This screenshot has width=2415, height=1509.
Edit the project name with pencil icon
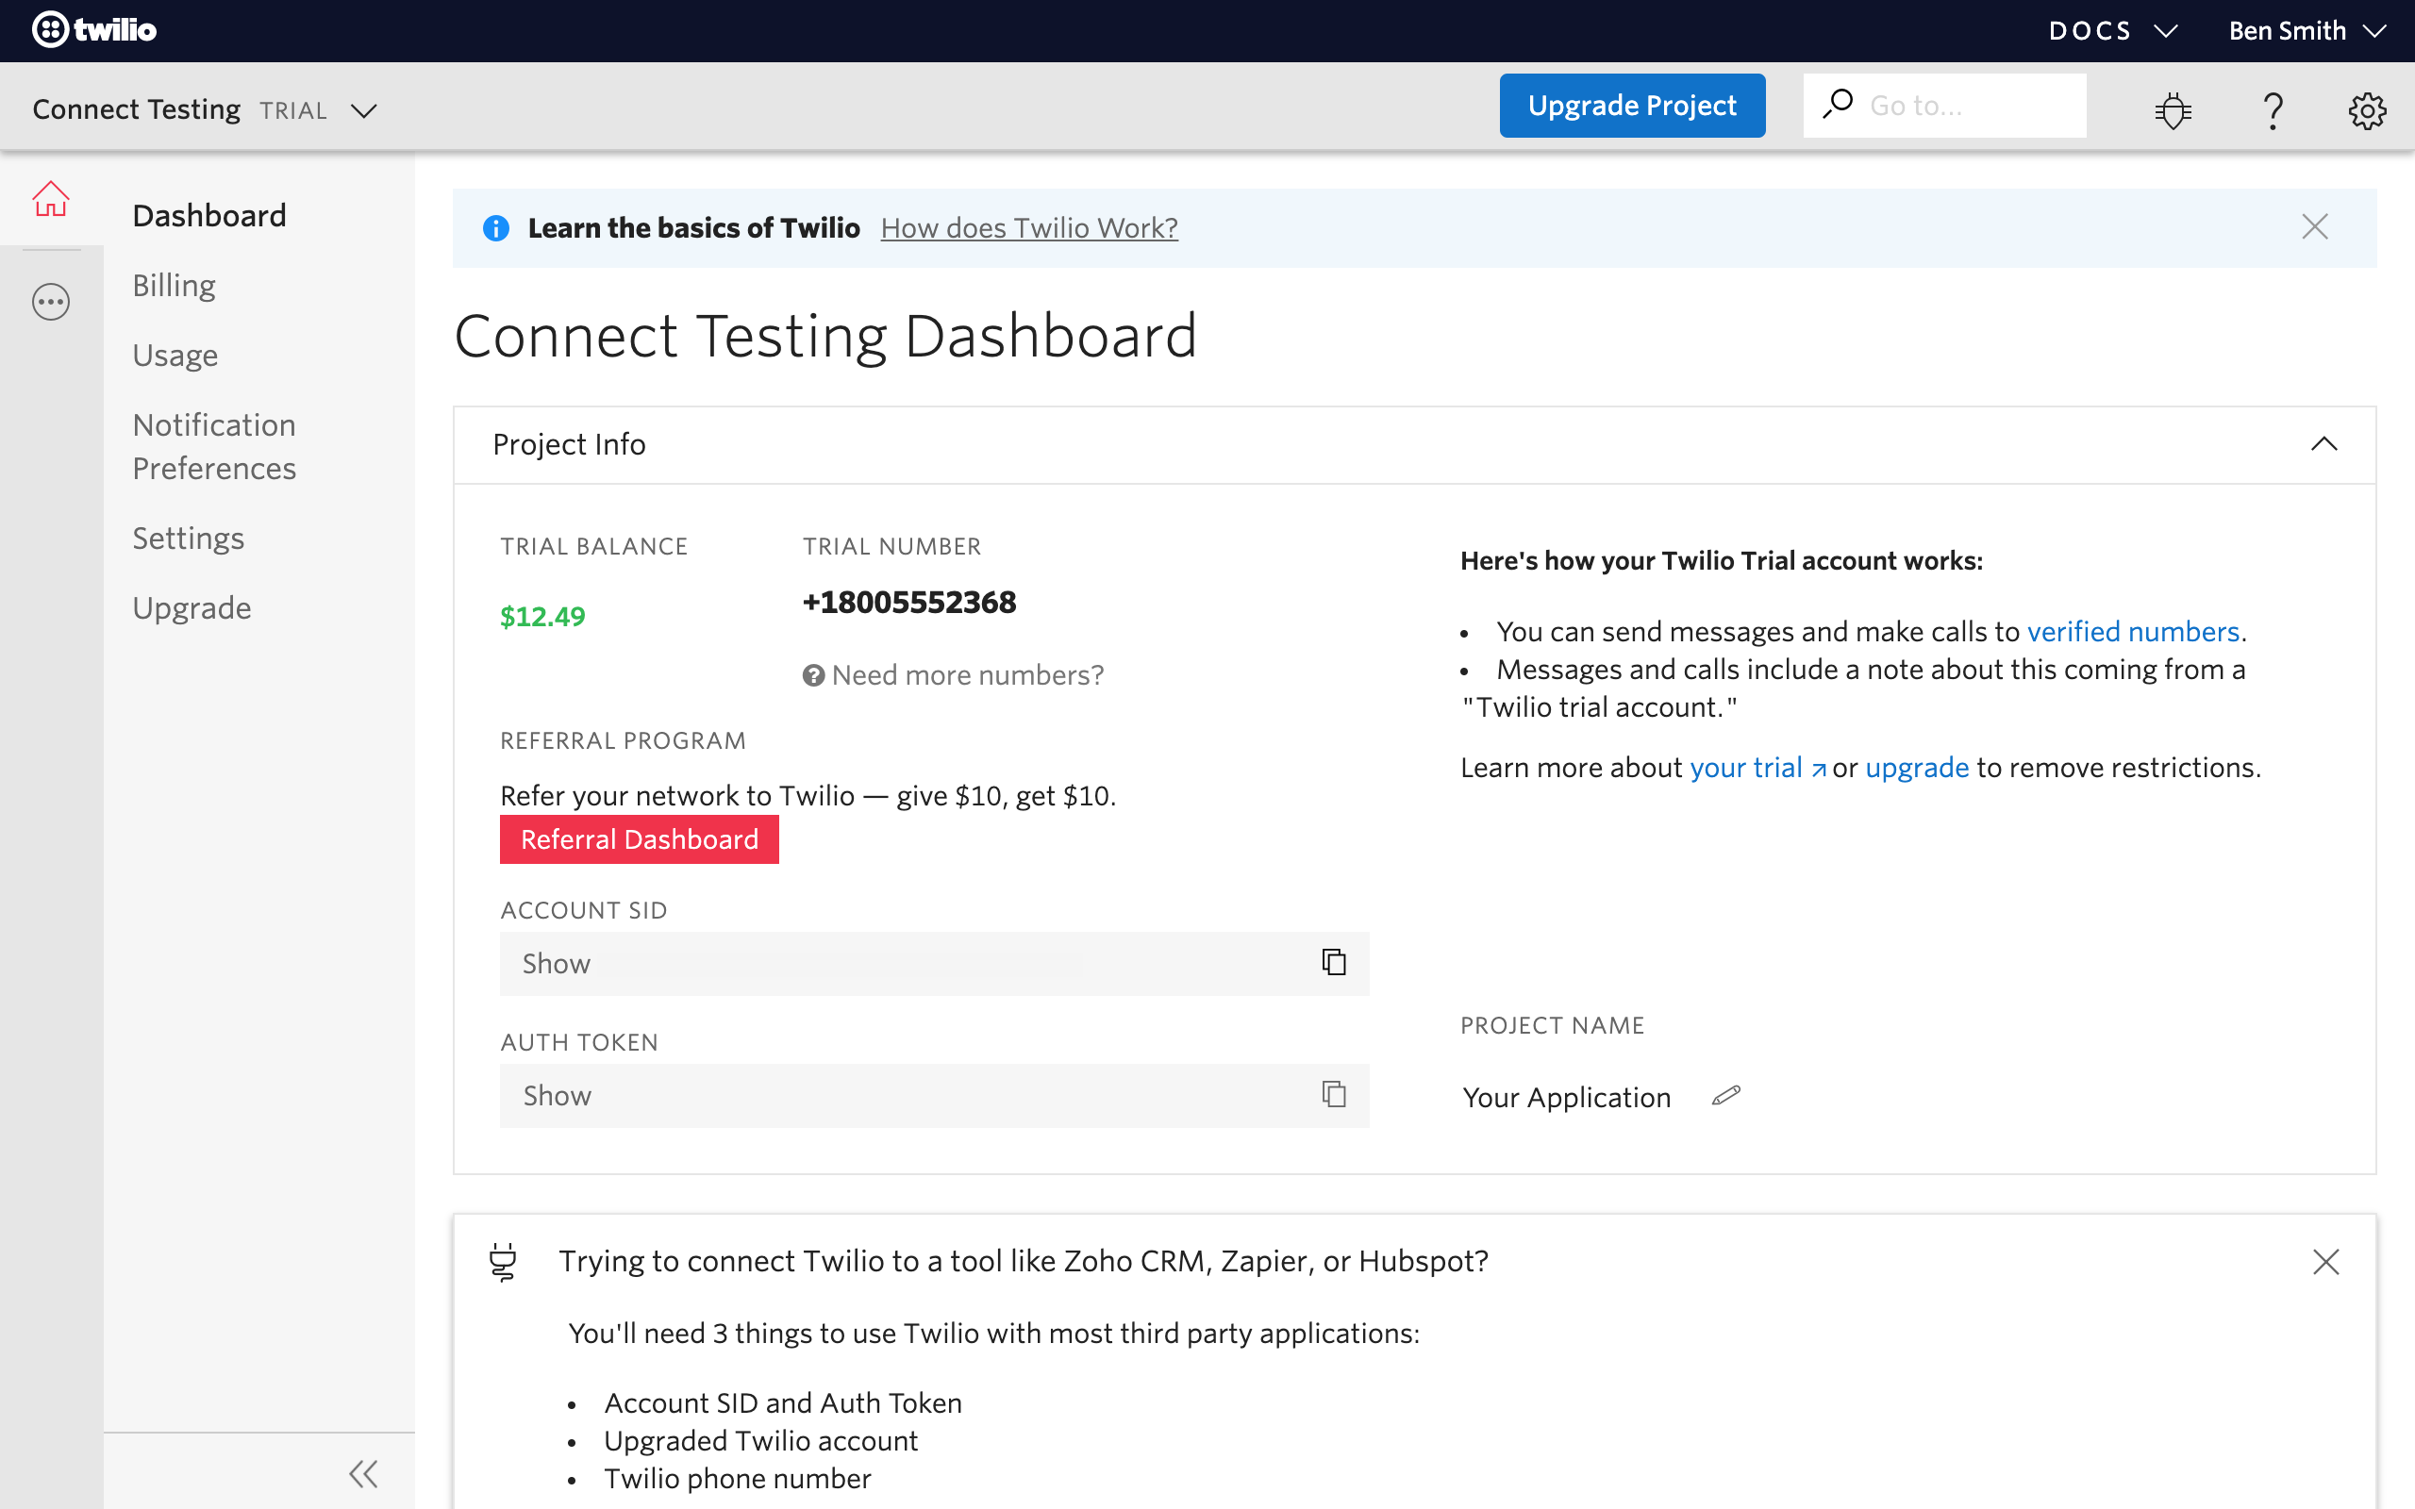tap(1725, 1096)
